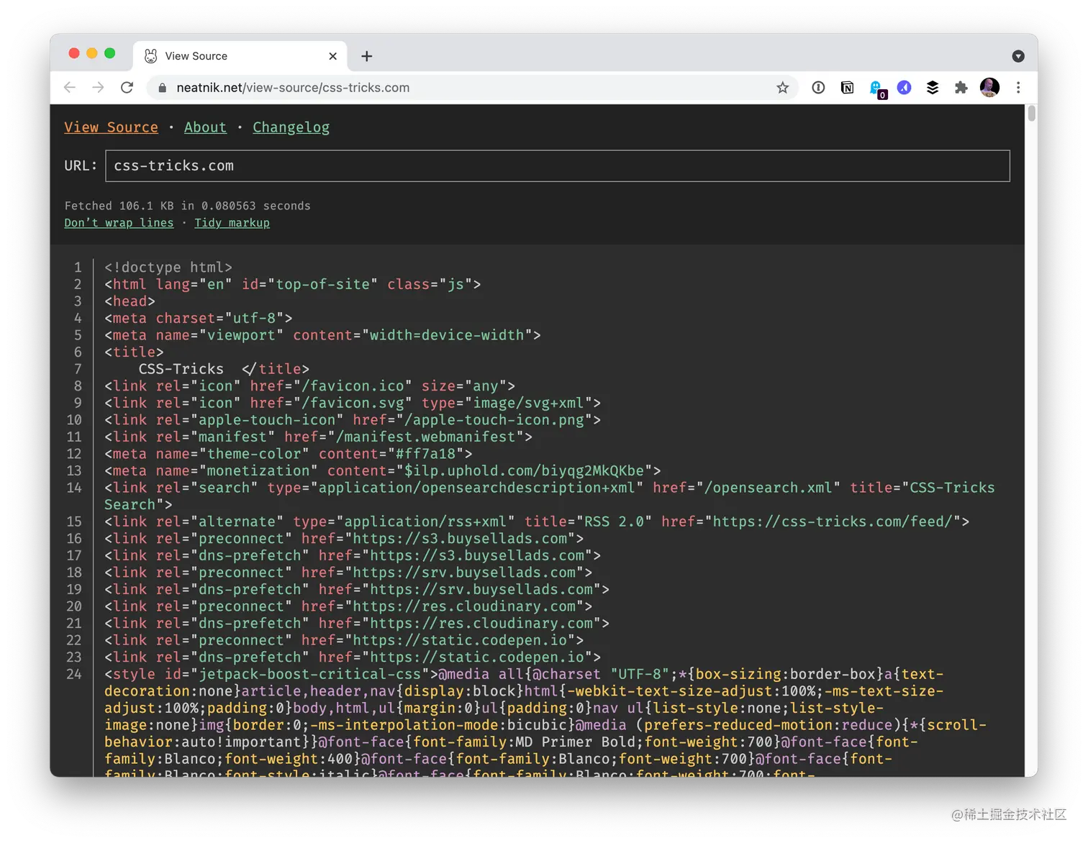1088x843 pixels.
Task: Click the jetpack-boost-critical-css style id
Action: tap(309, 674)
